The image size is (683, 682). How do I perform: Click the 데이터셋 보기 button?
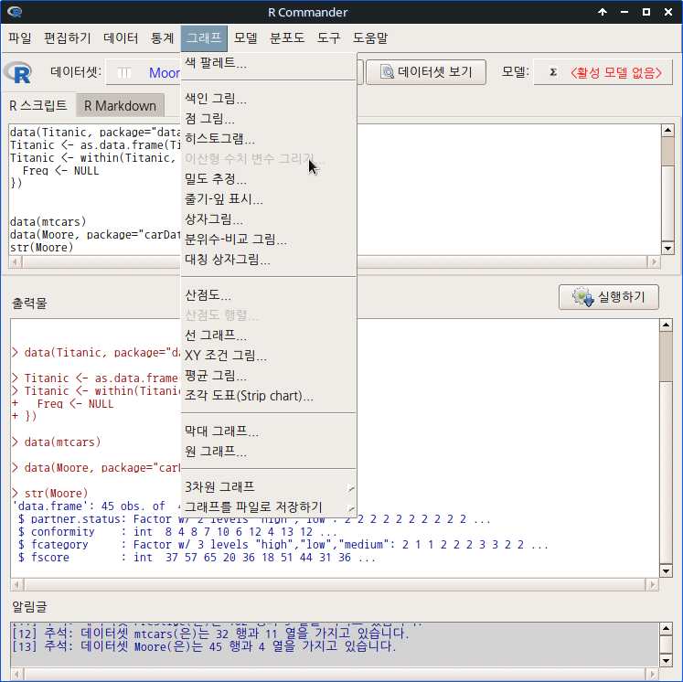coord(426,72)
